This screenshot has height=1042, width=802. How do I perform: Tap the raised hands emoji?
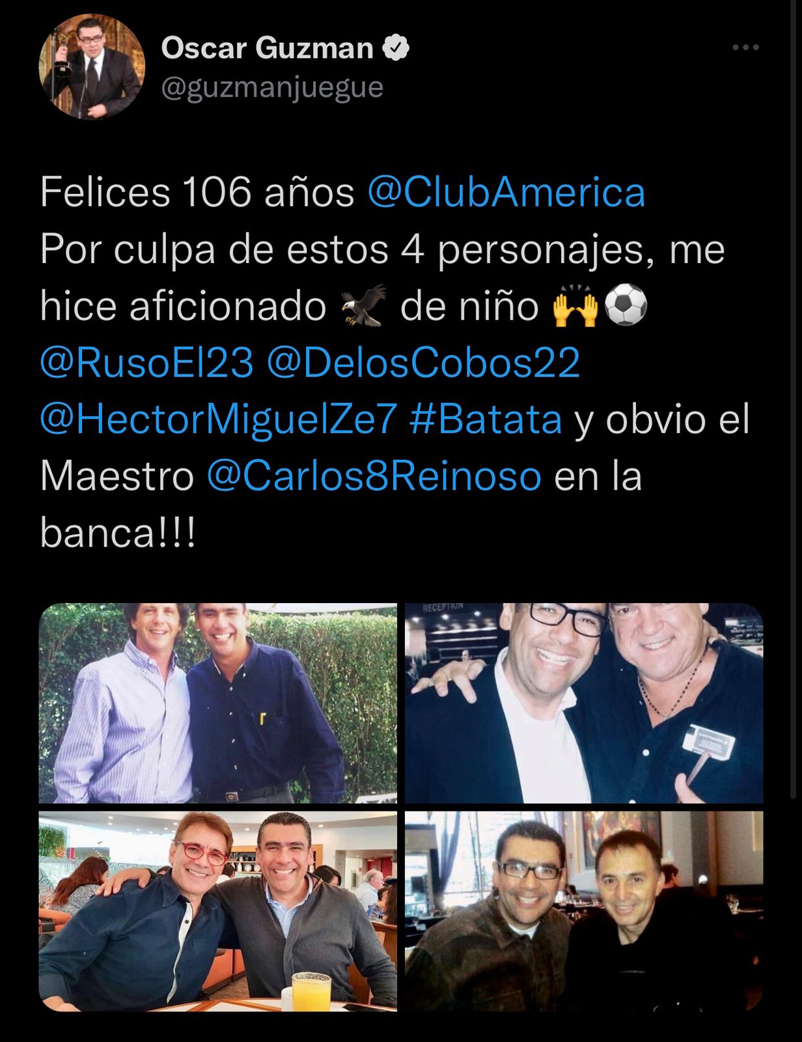click(x=575, y=306)
